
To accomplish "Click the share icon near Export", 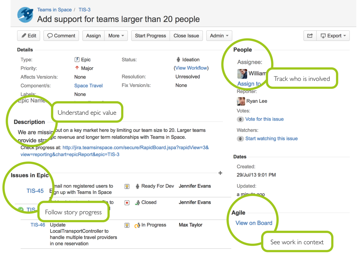I will 310,36.
